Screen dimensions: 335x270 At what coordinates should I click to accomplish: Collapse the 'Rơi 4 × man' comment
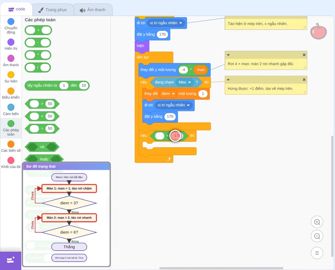228,55
